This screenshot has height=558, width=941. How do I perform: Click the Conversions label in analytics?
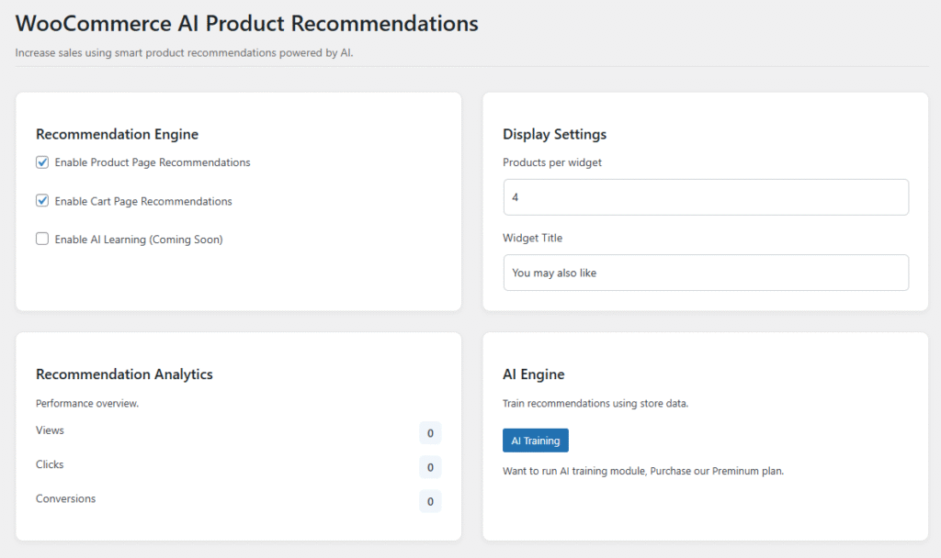coord(65,499)
